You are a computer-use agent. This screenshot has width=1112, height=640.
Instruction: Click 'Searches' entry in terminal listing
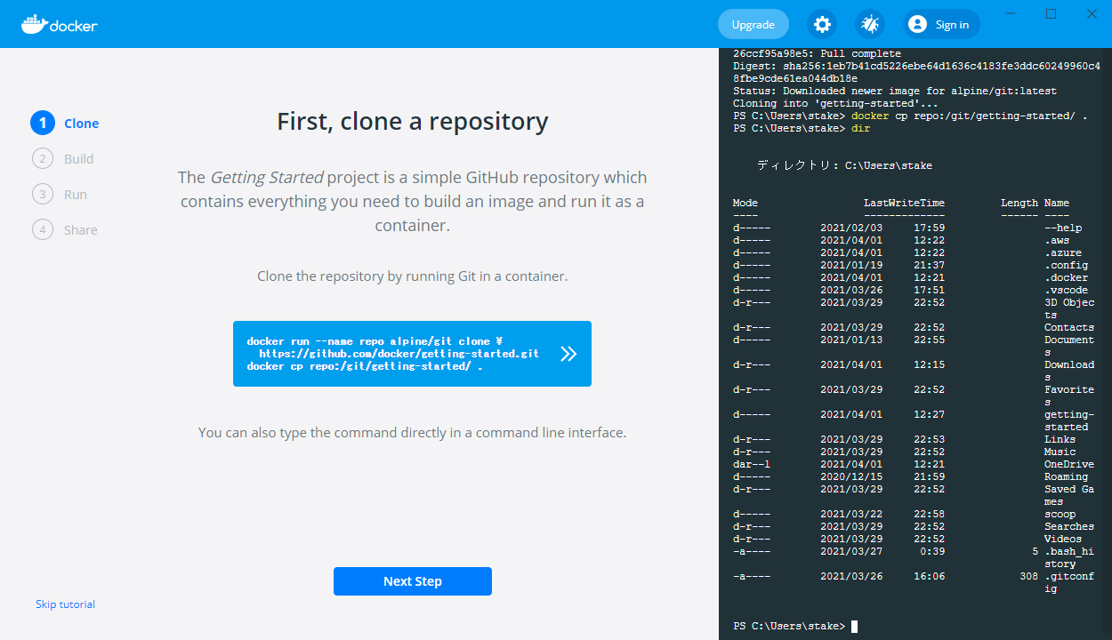click(x=1069, y=526)
